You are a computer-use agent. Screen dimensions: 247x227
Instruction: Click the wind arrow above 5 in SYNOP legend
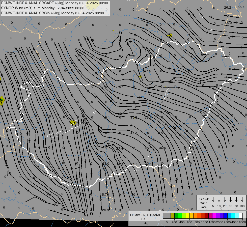[213, 200]
